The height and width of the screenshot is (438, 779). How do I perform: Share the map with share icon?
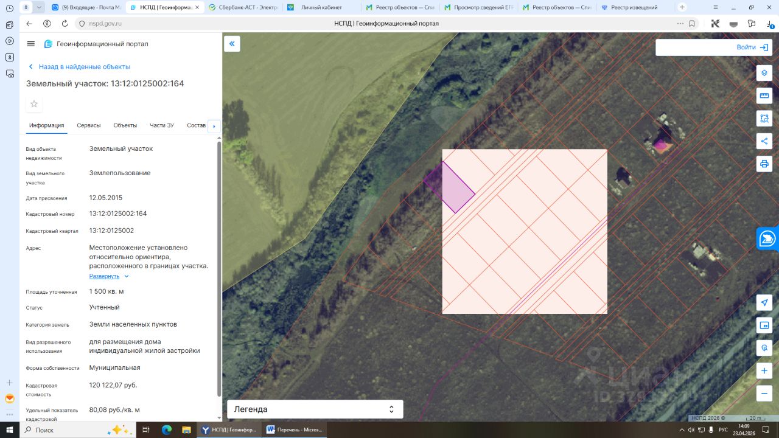[764, 141]
